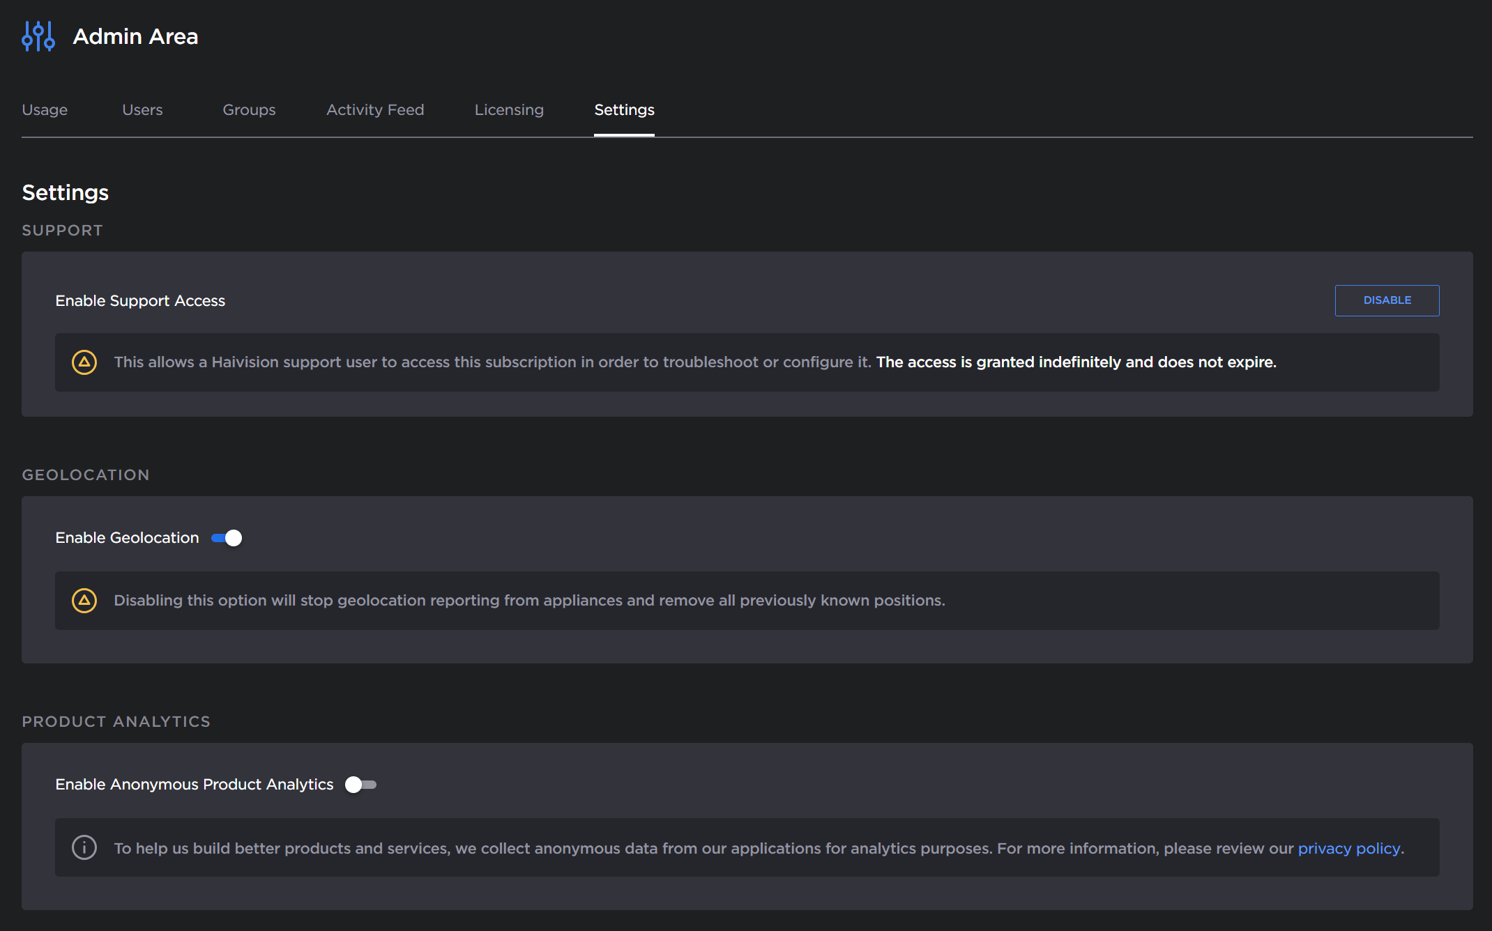The width and height of the screenshot is (1492, 931).
Task: Go to the Groups tab
Action: 249,109
